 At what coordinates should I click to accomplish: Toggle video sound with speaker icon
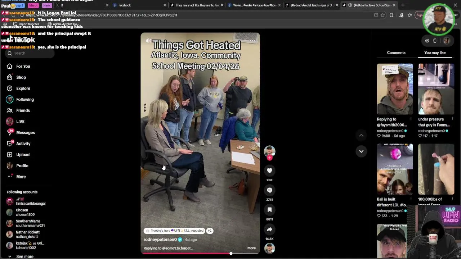(148, 41)
